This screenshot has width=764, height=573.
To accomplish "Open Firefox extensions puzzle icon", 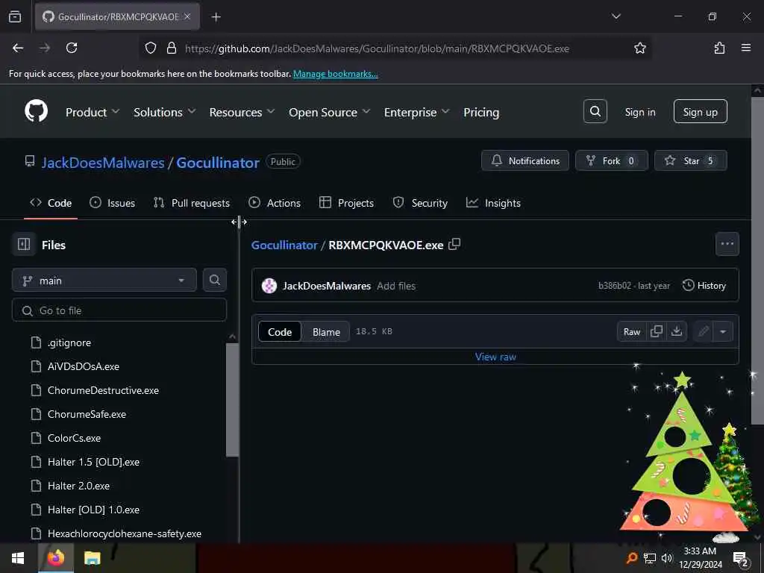I will pos(719,48).
